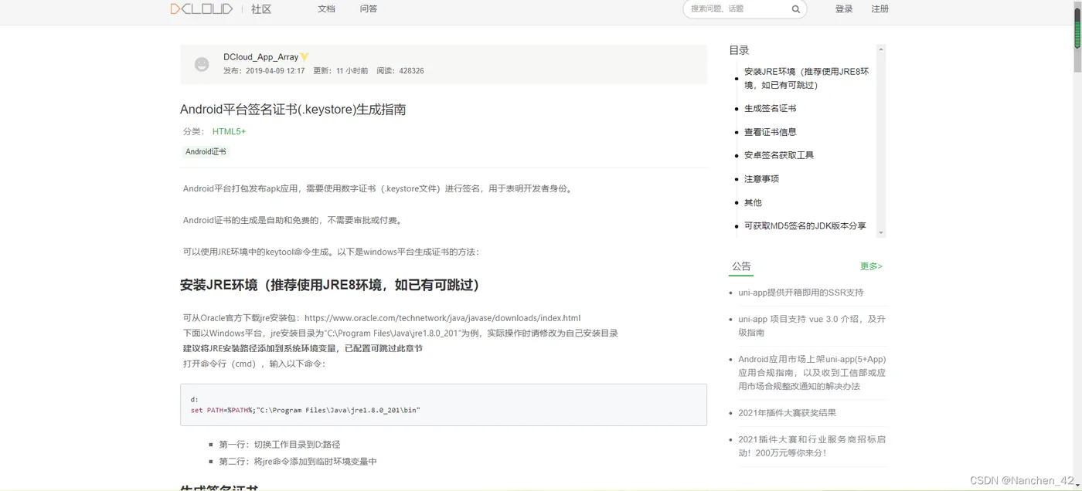Click the DCloud logo

tap(201, 9)
